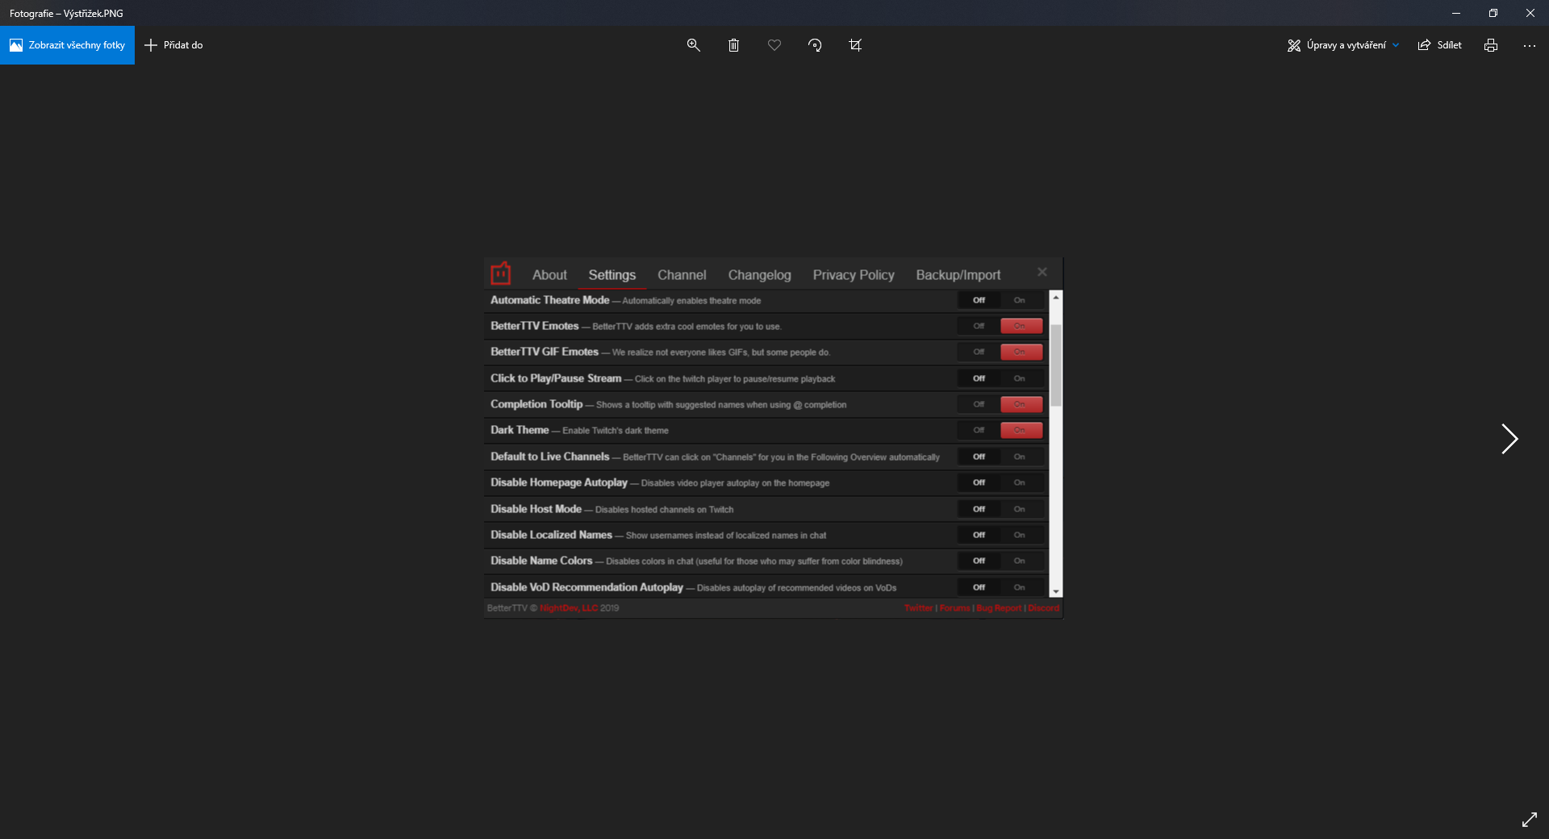Click the pictured settings list scrollbar thumb
Screen dimensions: 1549x839
point(1055,365)
